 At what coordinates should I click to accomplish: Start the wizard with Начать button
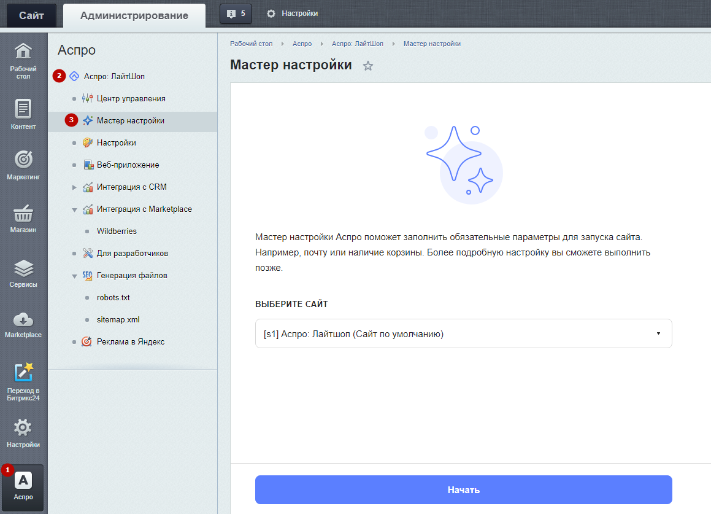tap(463, 489)
